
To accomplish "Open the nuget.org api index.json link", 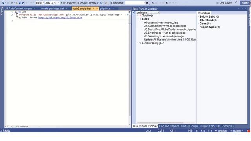I will [x=60, y=18].
